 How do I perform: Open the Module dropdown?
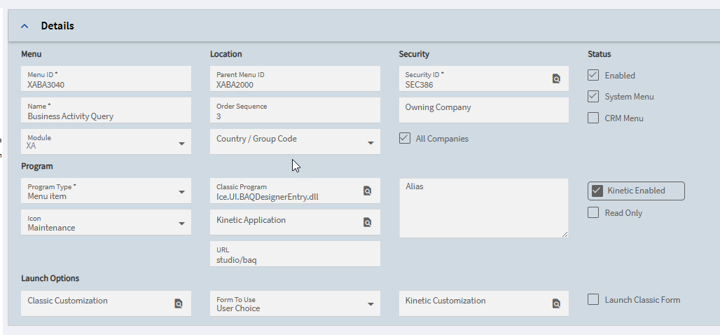click(x=181, y=143)
